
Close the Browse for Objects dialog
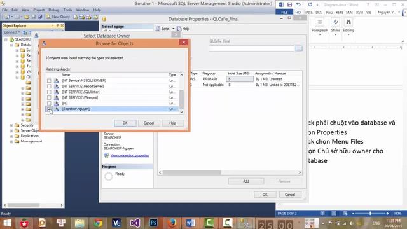click(x=184, y=43)
